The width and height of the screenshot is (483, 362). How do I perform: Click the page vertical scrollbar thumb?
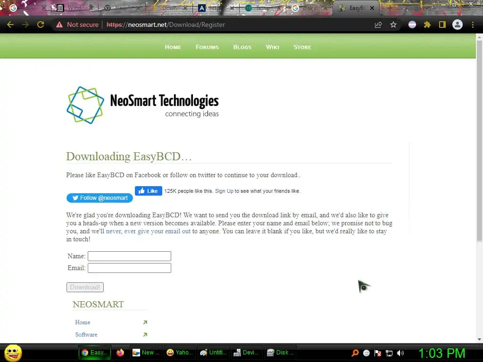[479, 140]
